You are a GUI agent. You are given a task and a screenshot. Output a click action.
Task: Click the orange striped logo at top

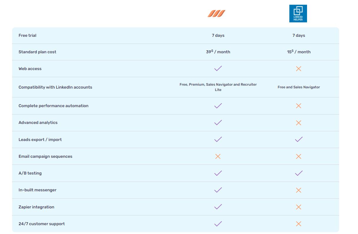[217, 14]
